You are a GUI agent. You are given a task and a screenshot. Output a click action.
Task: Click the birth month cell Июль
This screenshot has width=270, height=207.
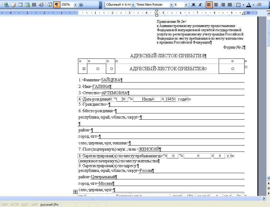click(147, 99)
